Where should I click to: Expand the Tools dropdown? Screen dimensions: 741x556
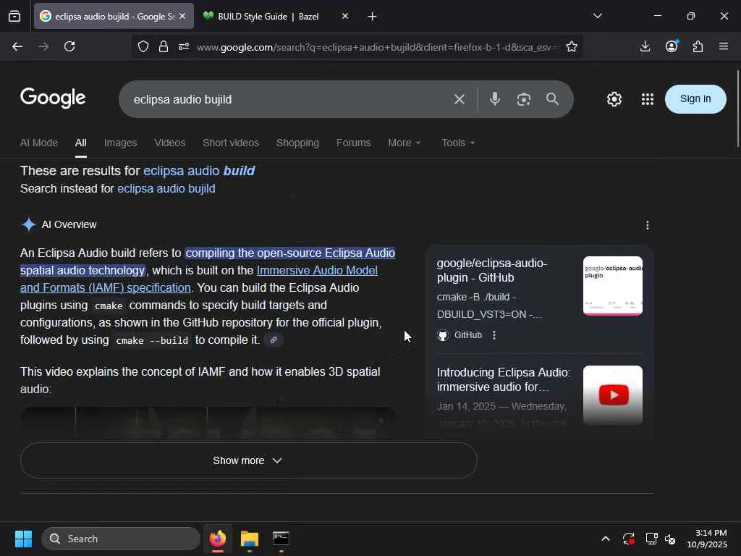point(458,143)
